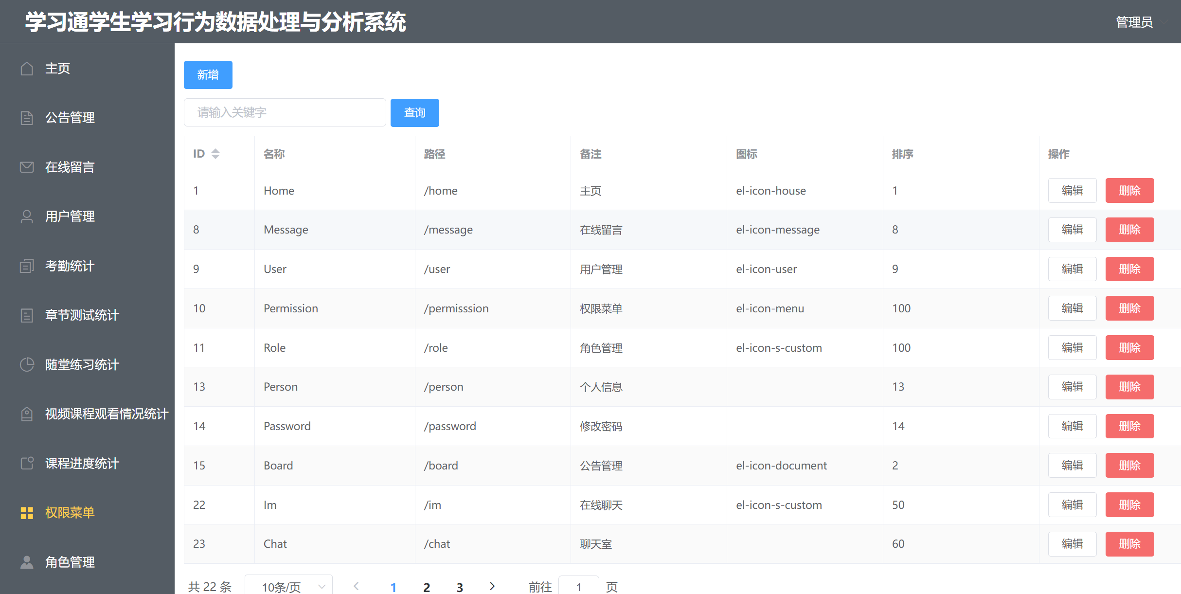Click the envelope icon for 在线留言
Viewport: 1181px width, 594px height.
point(27,167)
